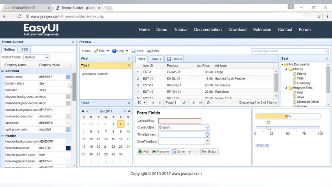This screenshot has width=332, height=187.
Task: Increase the TimeSpinner value
Action: (x=207, y=133)
